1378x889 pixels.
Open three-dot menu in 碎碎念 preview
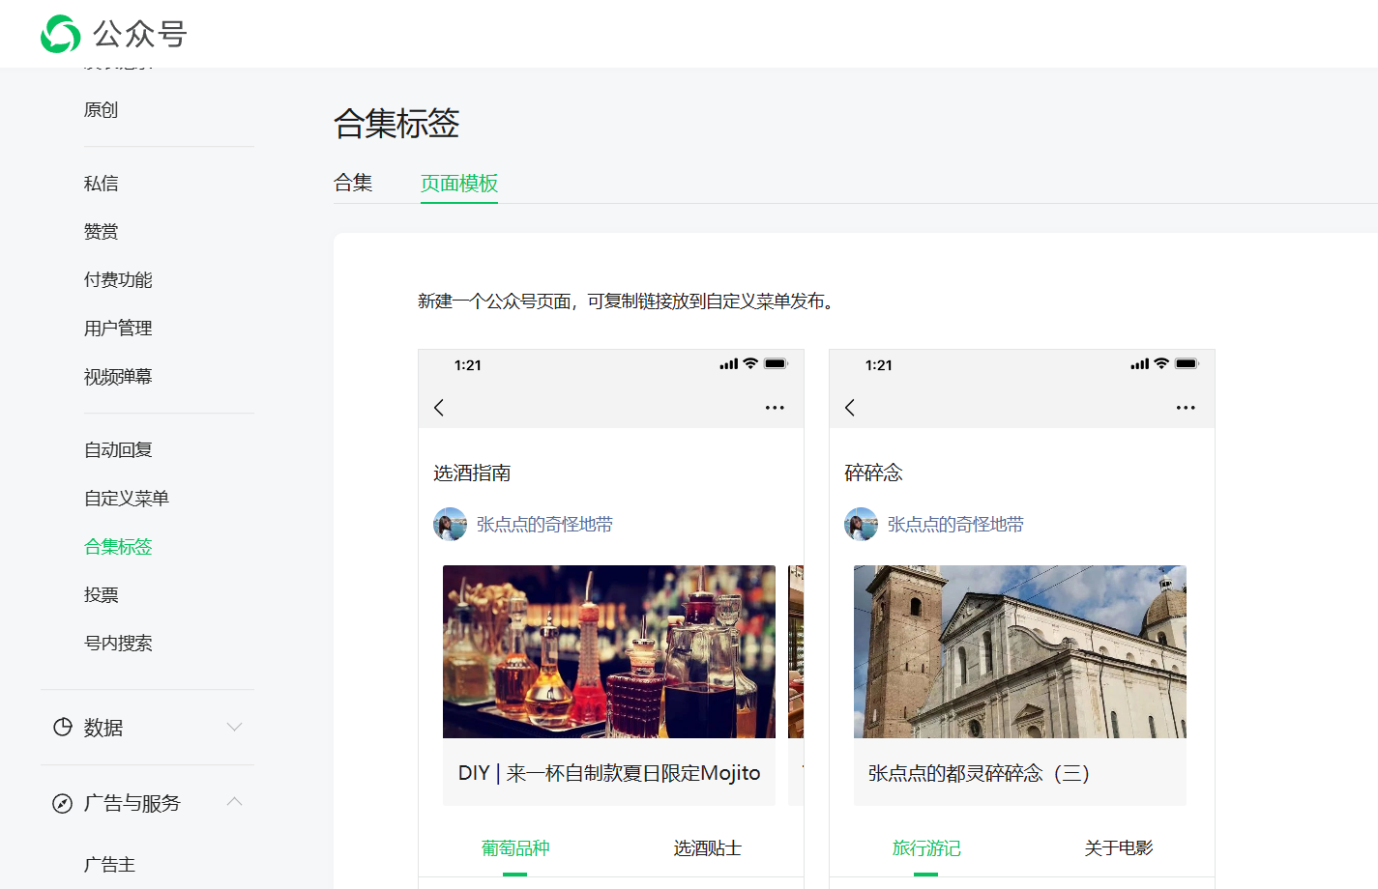pos(1186,408)
